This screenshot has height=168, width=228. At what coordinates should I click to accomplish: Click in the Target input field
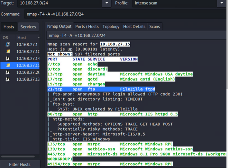point(60,3)
